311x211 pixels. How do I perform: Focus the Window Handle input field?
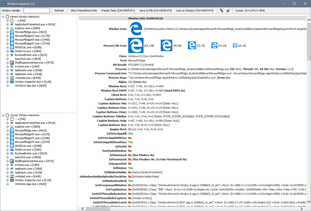(36, 11)
